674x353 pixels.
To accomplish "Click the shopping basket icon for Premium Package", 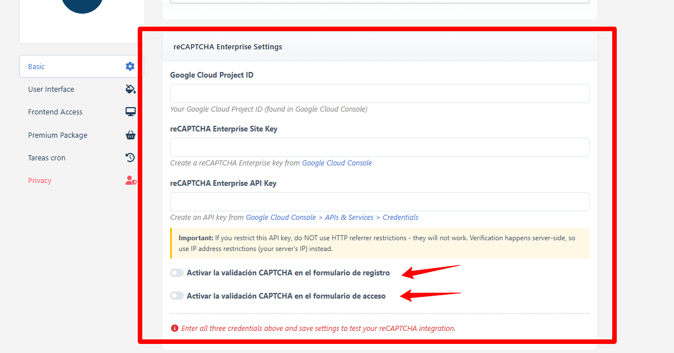I will coord(130,135).
